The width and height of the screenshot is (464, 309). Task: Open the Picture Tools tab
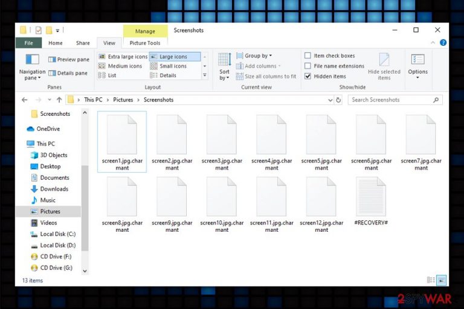tap(145, 43)
